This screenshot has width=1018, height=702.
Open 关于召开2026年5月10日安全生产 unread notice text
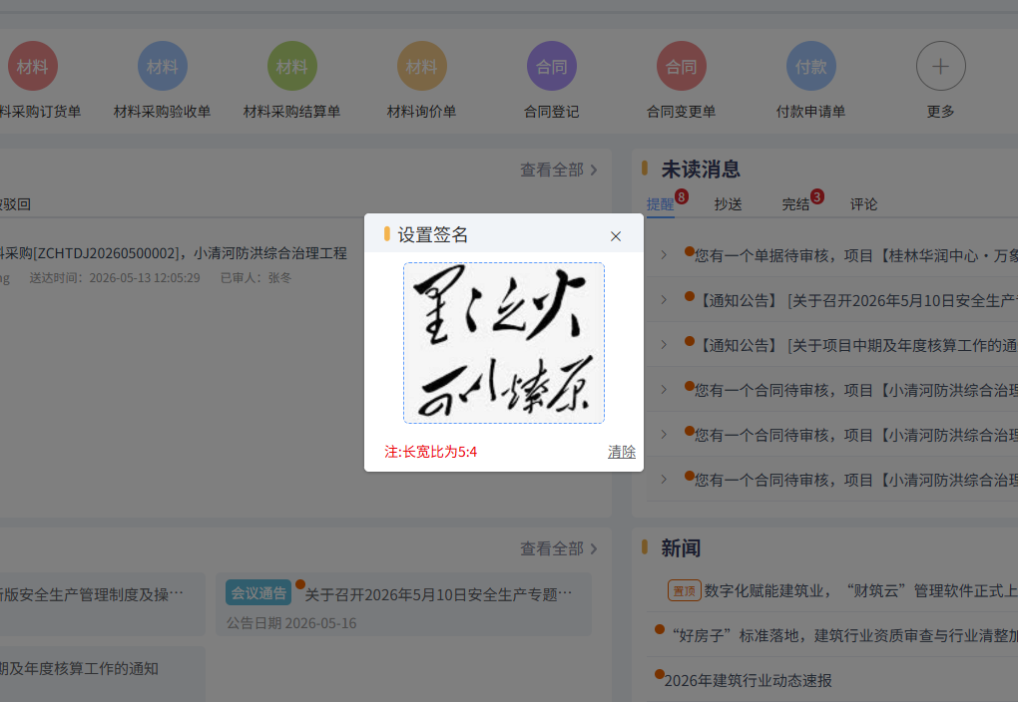(857, 300)
